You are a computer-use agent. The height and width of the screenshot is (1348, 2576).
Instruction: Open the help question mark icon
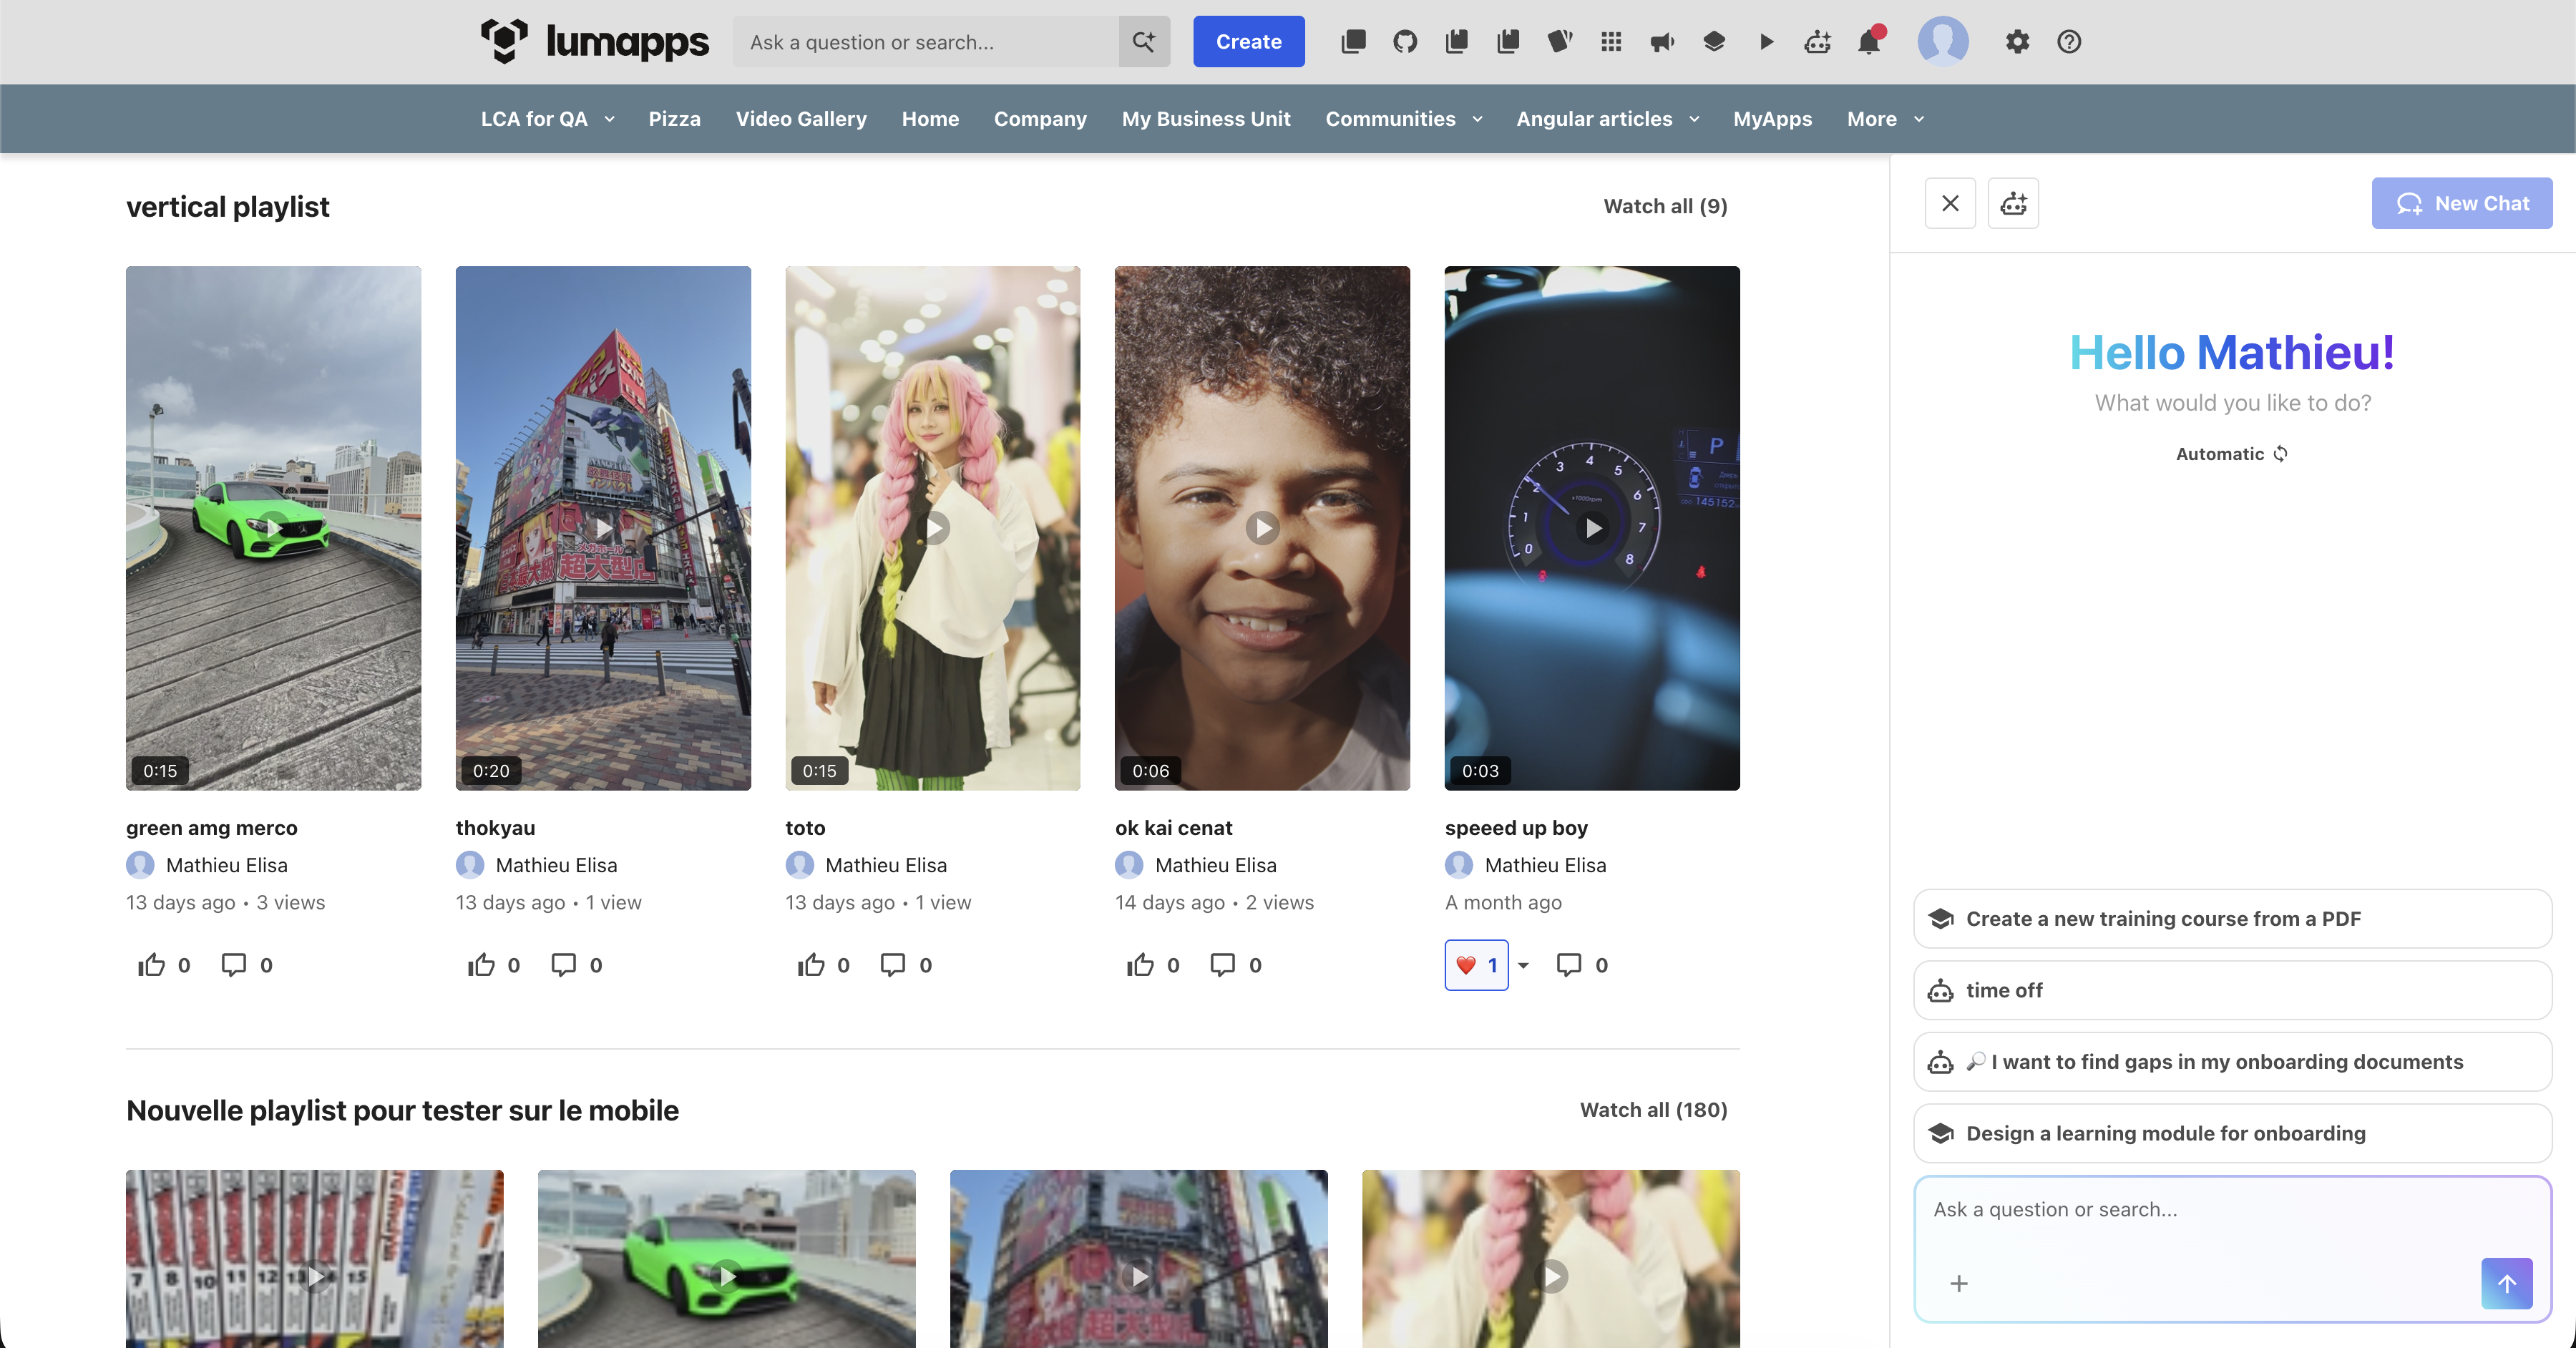point(2069,42)
